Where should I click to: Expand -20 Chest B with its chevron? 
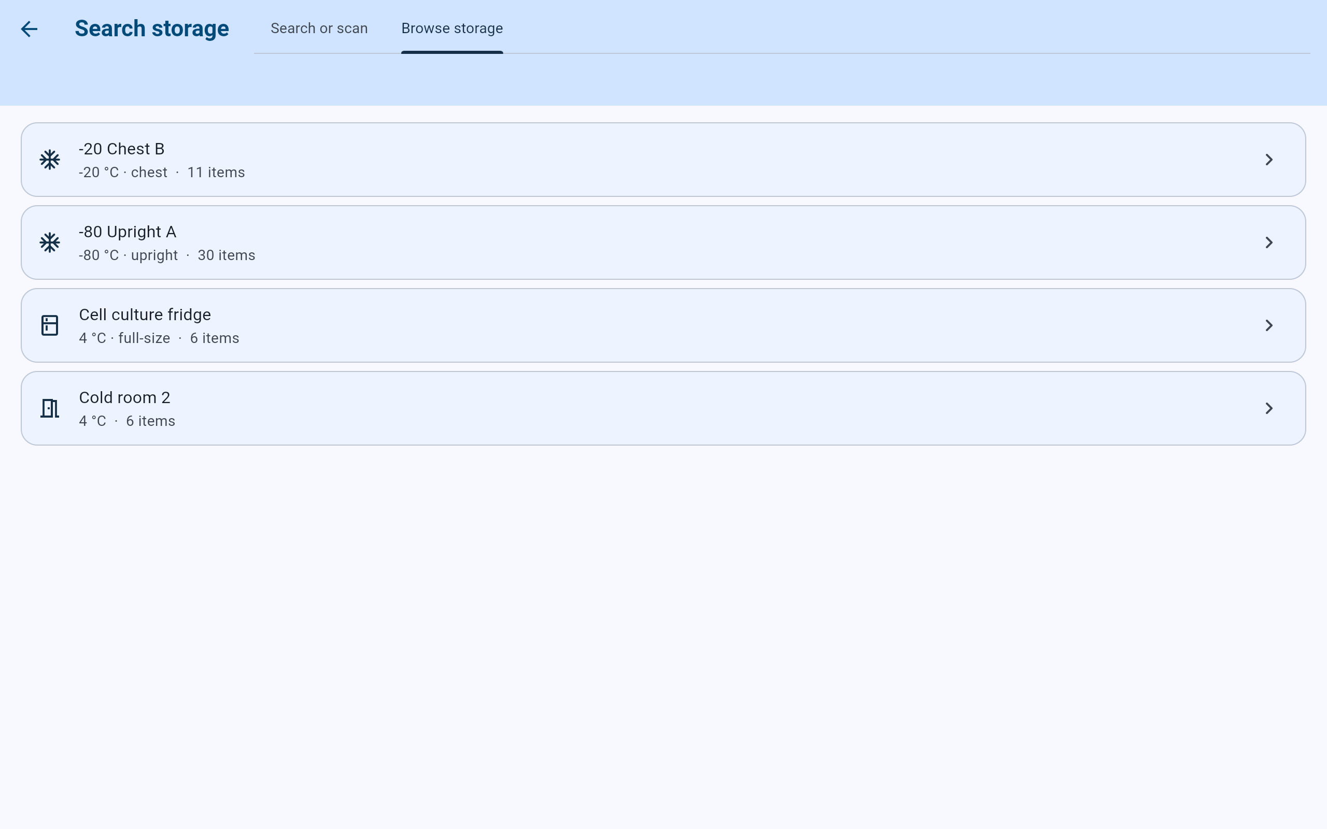coord(1269,160)
